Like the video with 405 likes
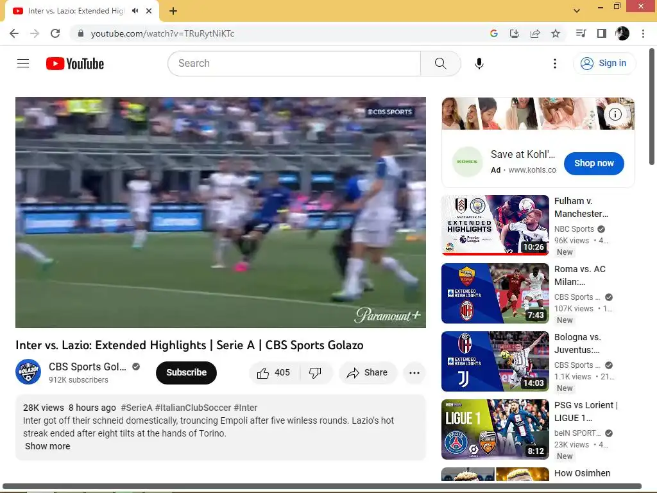 (274, 373)
